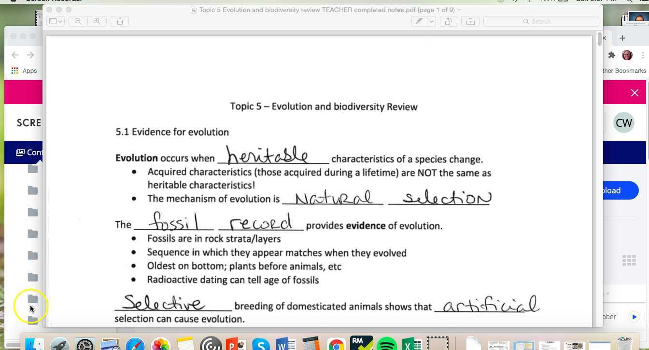This screenshot has height=350, width=649.
Task: Open a new tab in Chrome
Action: 622,38
